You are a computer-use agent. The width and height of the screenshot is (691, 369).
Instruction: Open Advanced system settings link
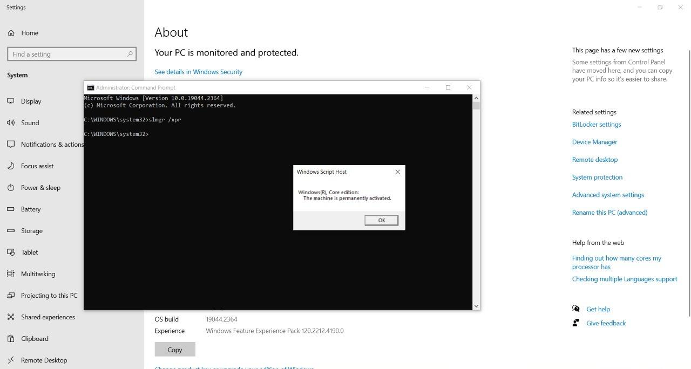point(608,195)
